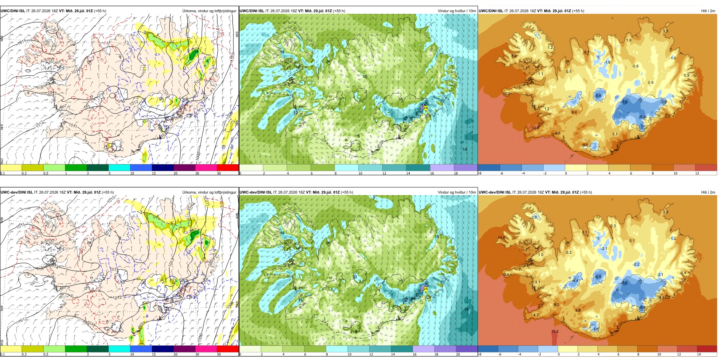Click 'Vindur og hviður í 10m' in UWC/DINI panel

tap(457, 11)
